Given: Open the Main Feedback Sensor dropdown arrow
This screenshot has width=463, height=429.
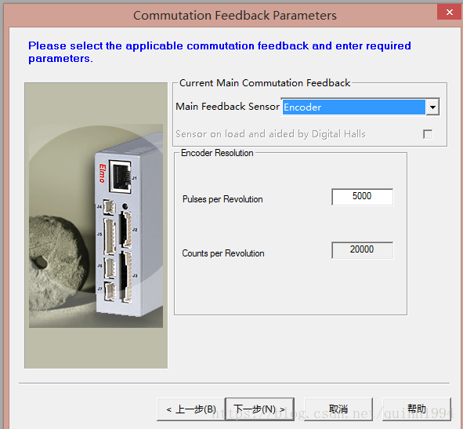Looking at the screenshot, I should point(432,107).
